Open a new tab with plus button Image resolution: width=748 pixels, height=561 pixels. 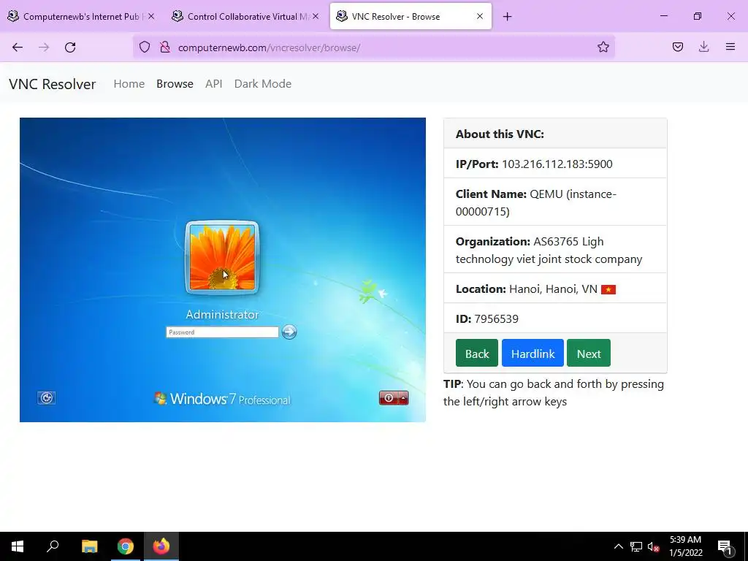coord(507,17)
